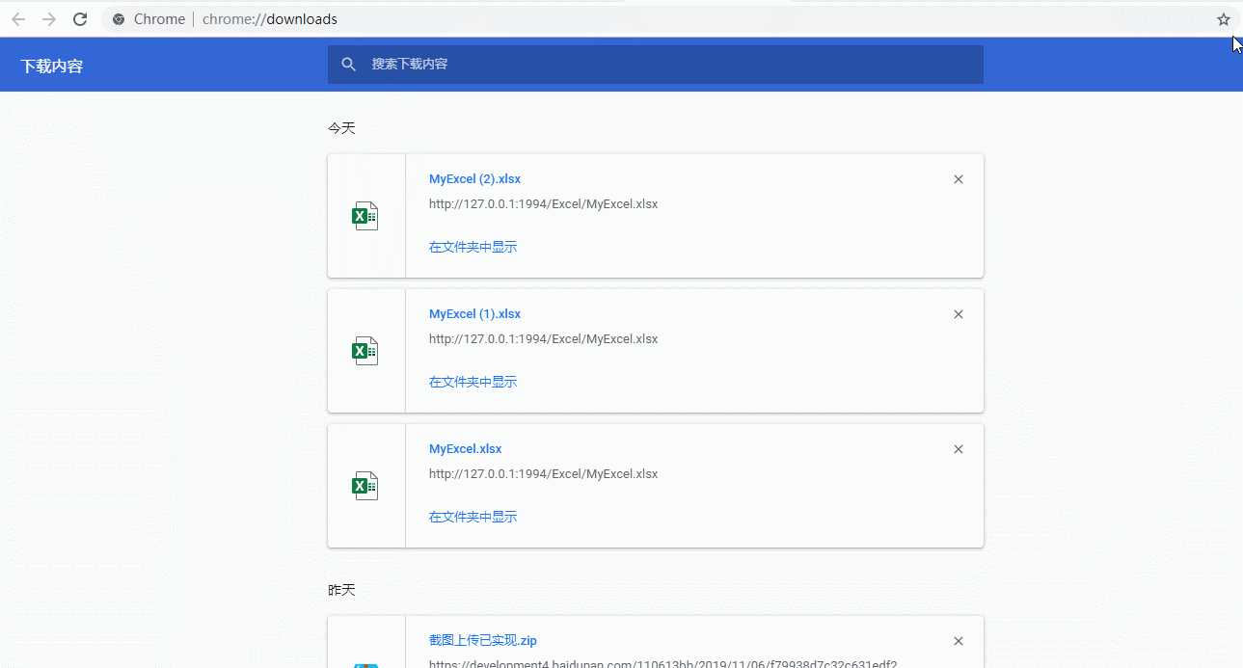Open the MyExcel.xlsx file link
Image resolution: width=1243 pixels, height=668 pixels.
coord(466,449)
